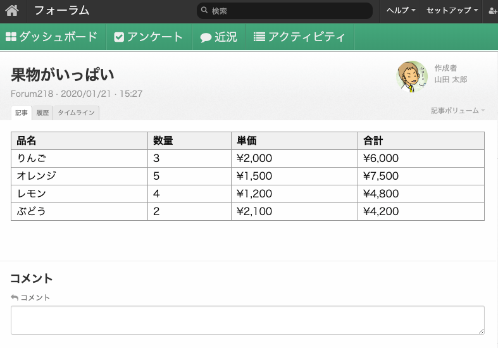Click the ¥7,500 total cell
The width and height of the screenshot is (498, 348).
pyautogui.click(x=421, y=177)
